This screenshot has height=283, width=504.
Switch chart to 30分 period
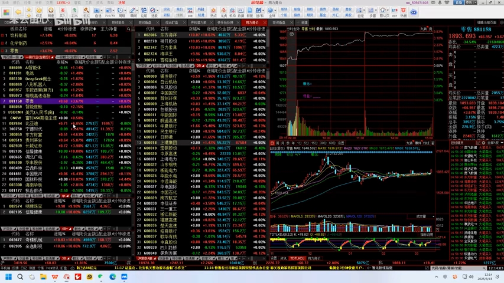click(323, 143)
